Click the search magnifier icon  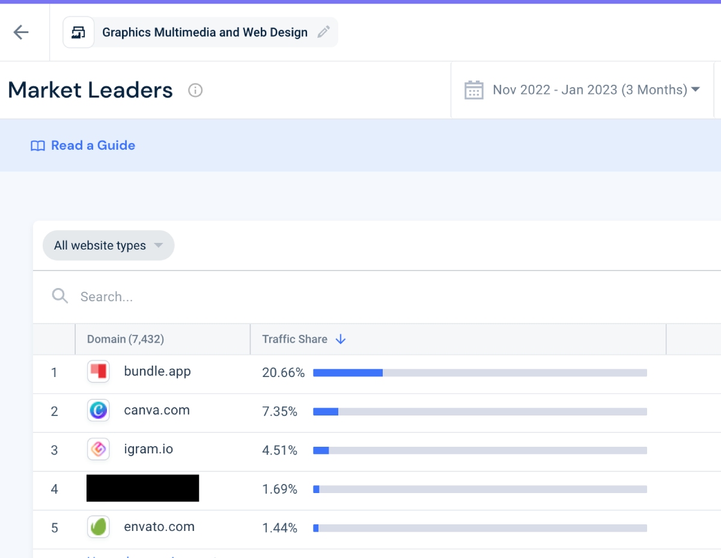pyautogui.click(x=60, y=296)
